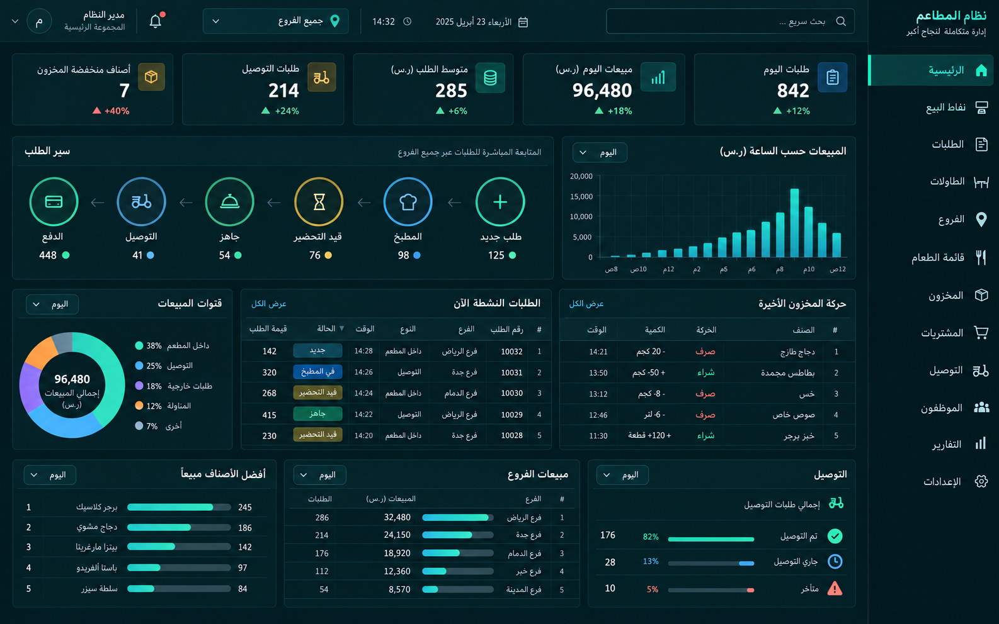Click the delayed warning triangle icon
This screenshot has width=999, height=624.
click(835, 589)
